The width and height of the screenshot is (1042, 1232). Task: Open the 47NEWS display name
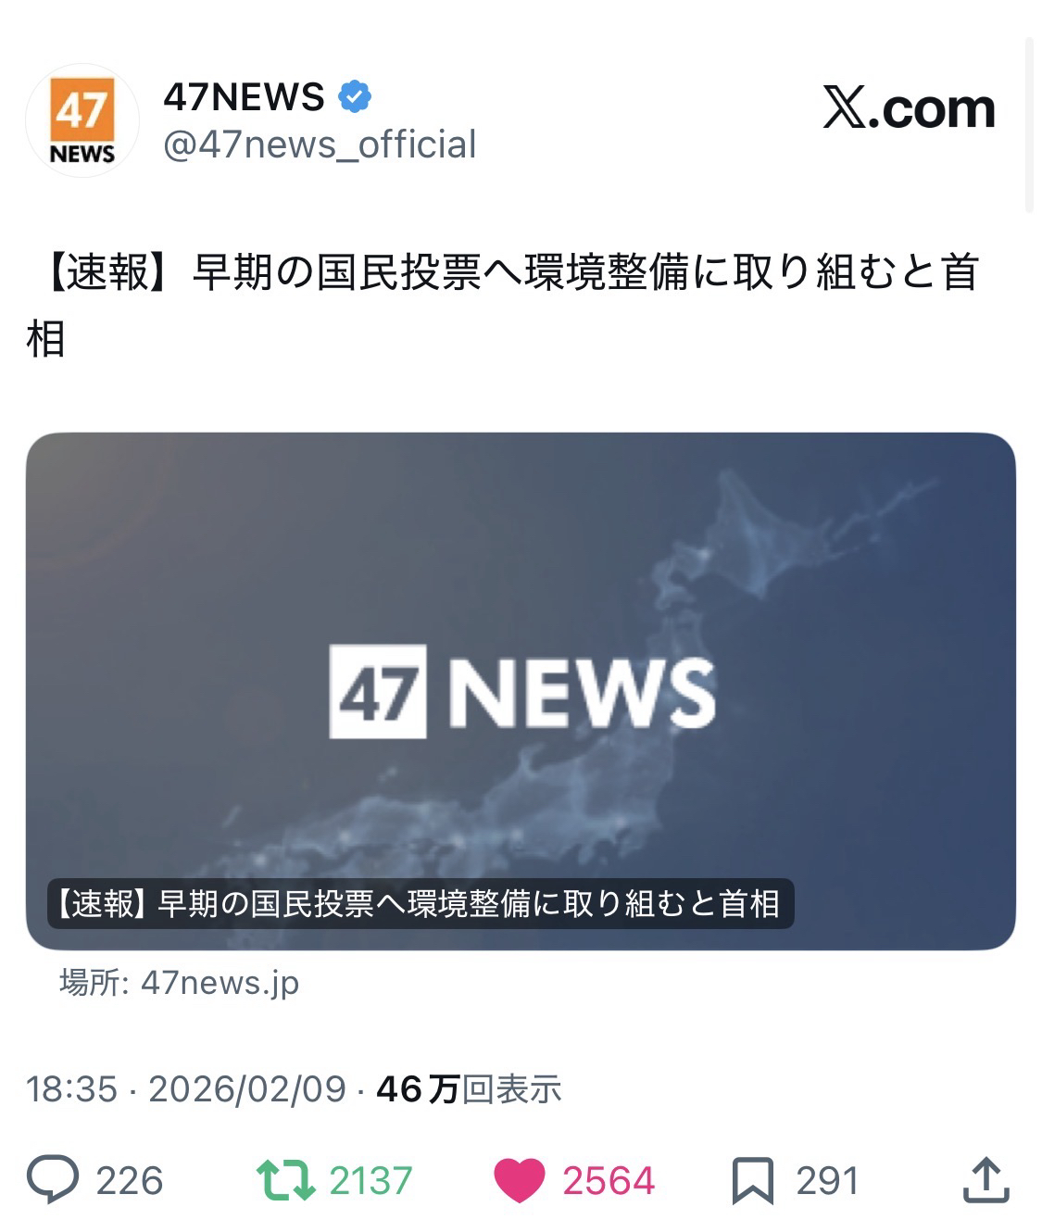click(245, 96)
